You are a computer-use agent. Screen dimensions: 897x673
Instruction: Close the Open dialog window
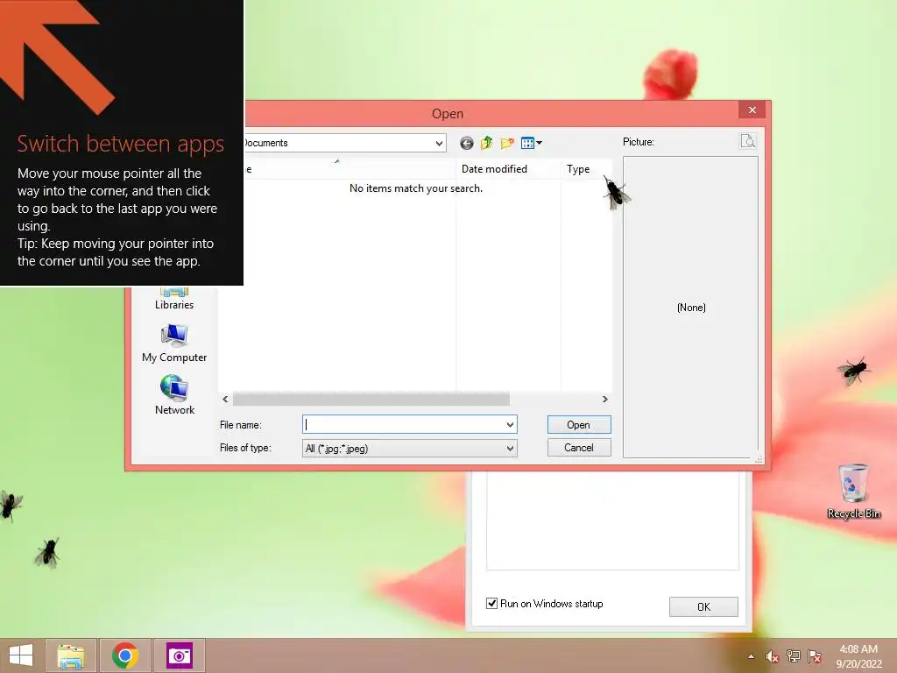tap(752, 110)
